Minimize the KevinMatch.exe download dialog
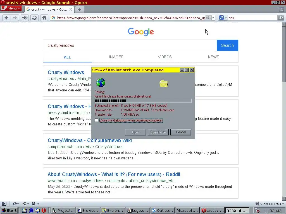Image resolution: width=286 pixels, height=214 pixels. (182, 70)
